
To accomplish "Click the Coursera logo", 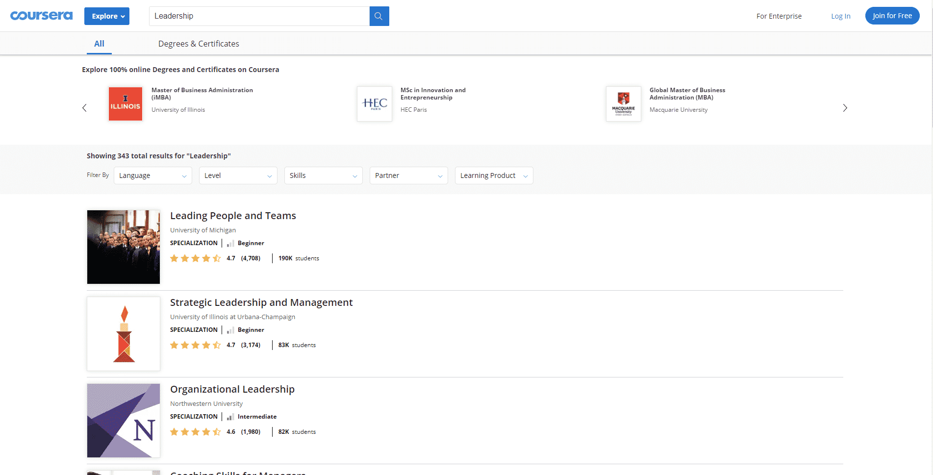I will [41, 16].
